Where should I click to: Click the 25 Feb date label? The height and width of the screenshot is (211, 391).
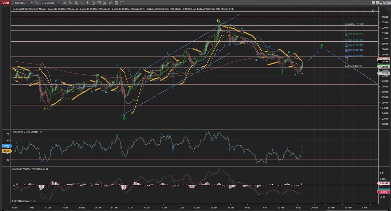331,207
